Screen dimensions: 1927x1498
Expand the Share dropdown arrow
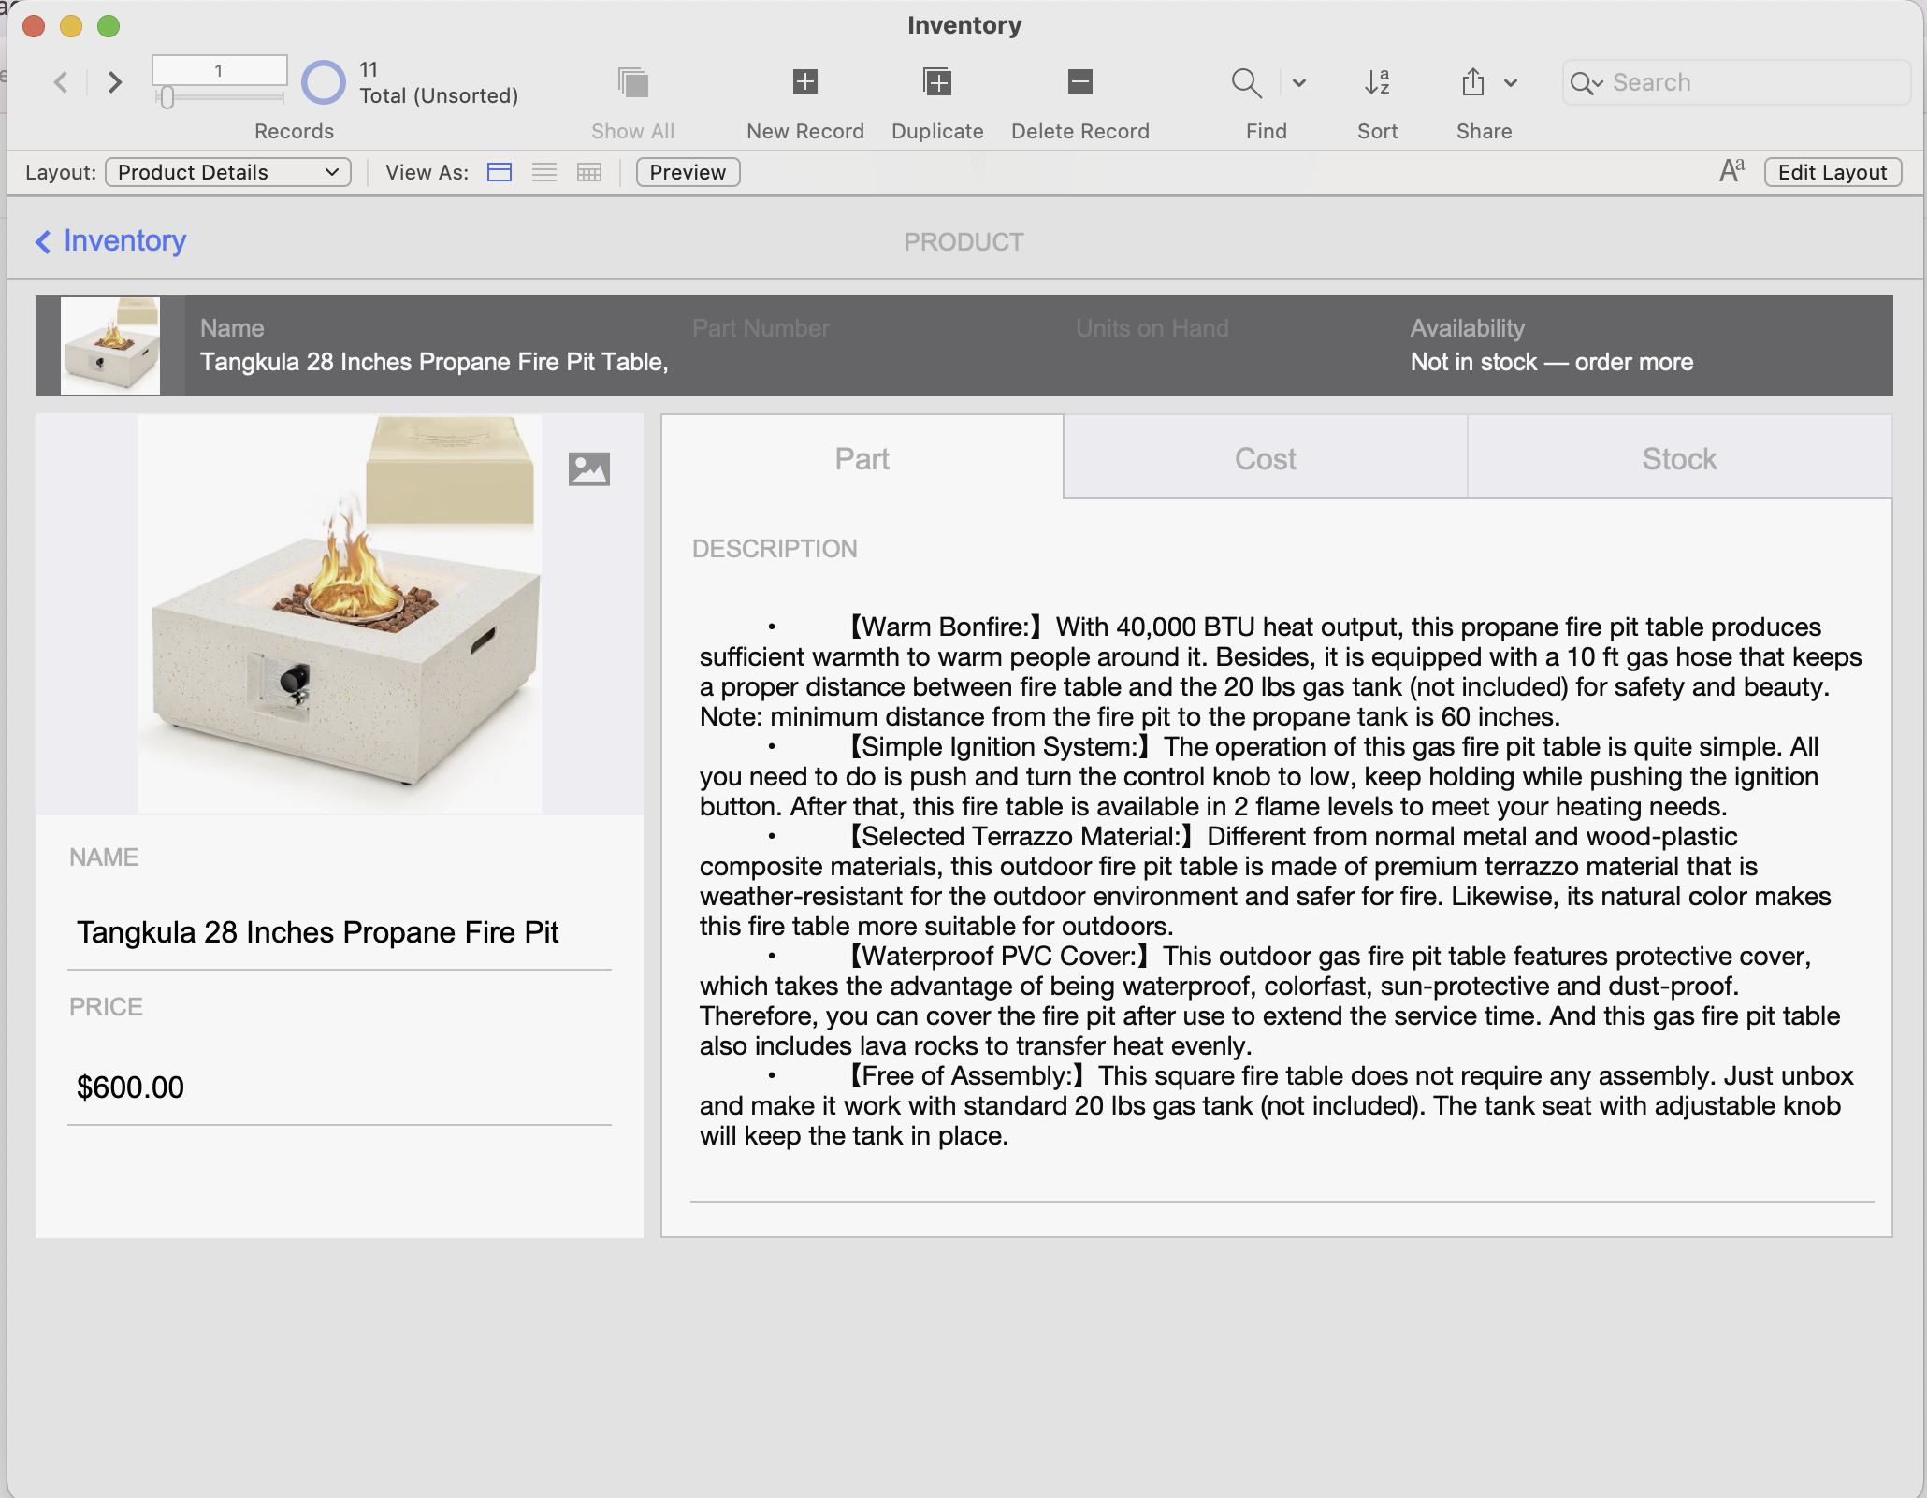[x=1511, y=82]
